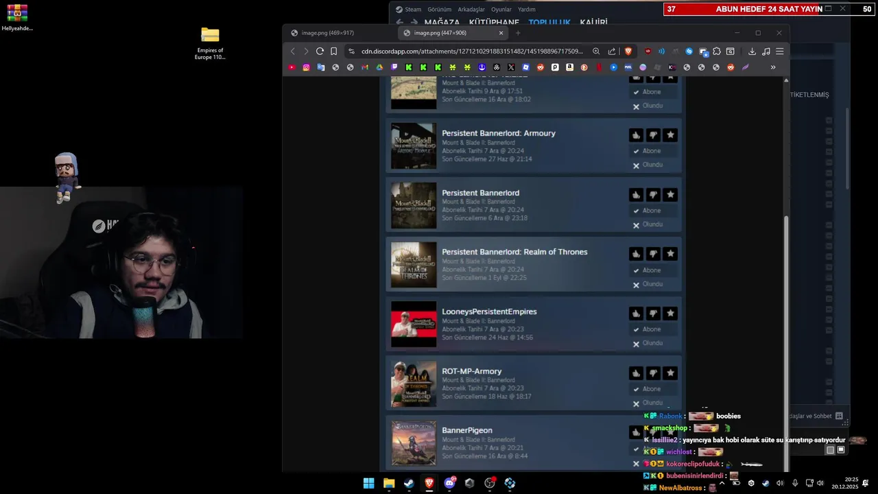The image size is (878, 494).
Task: Open Persistent Bannerlord: Armoury title
Action: point(499,133)
